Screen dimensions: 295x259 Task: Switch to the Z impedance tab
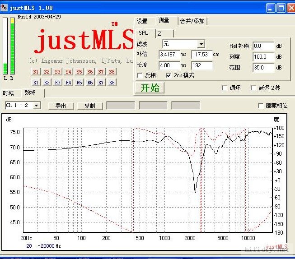(x=159, y=33)
